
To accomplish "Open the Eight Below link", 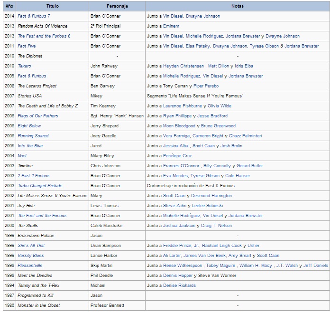I will coord(29,126).
